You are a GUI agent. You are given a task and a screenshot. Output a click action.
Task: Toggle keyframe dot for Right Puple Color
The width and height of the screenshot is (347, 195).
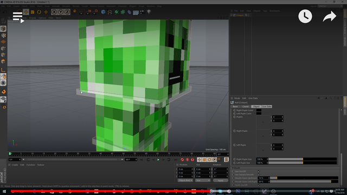pos(235,110)
